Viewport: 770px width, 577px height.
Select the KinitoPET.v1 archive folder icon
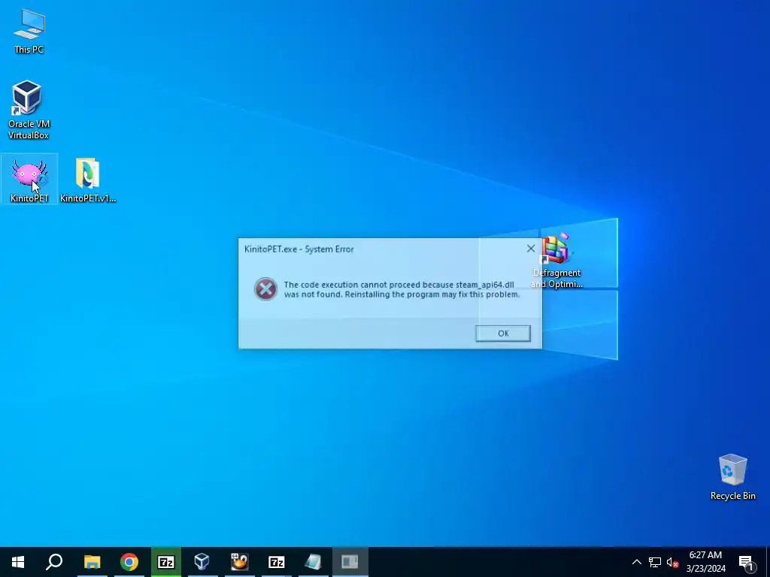[x=88, y=180]
